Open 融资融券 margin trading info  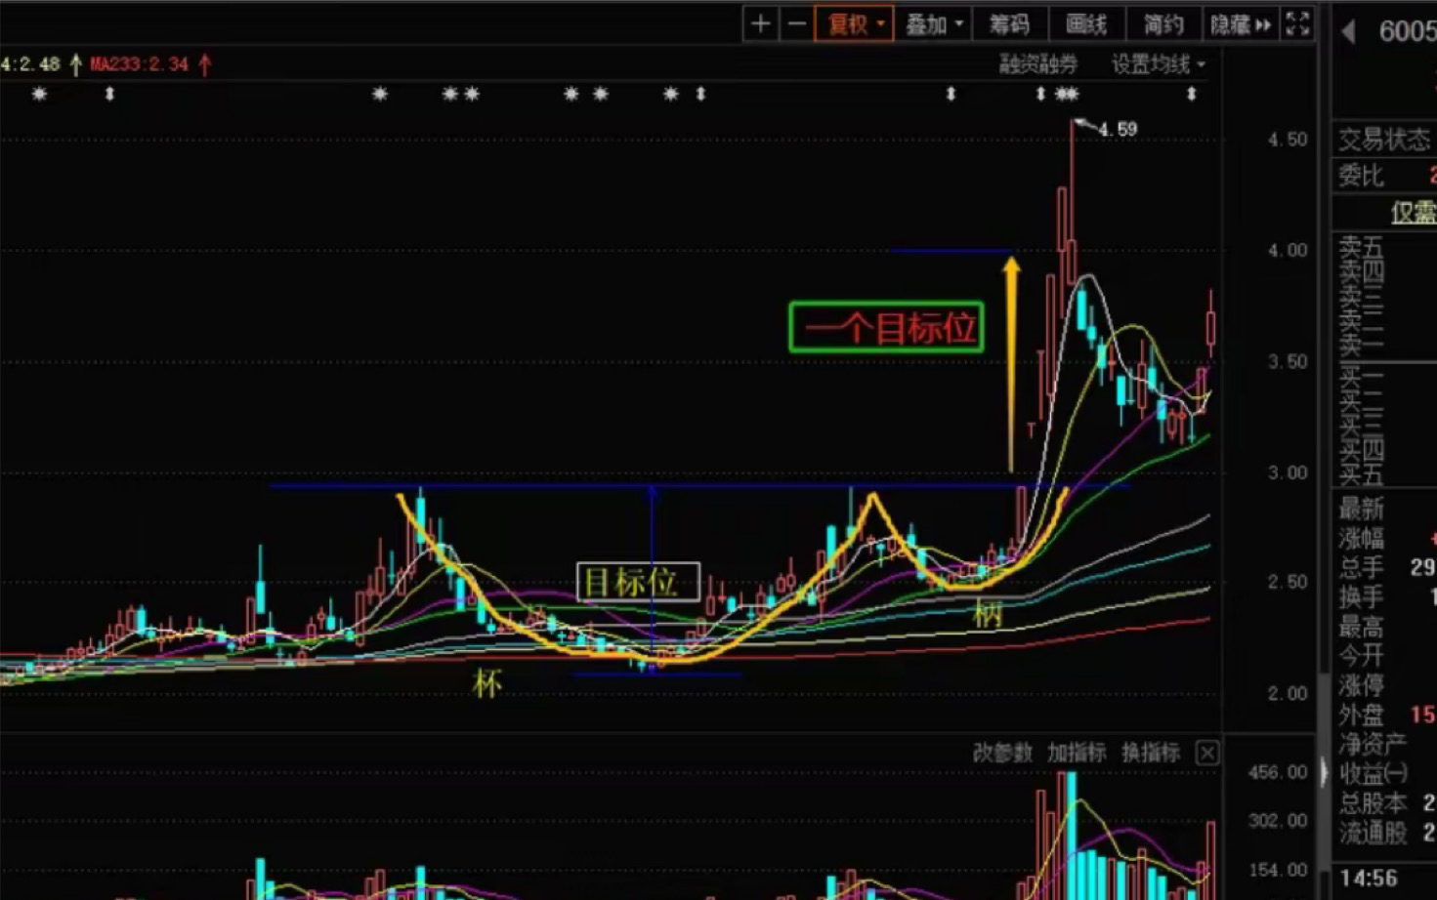click(x=1037, y=64)
